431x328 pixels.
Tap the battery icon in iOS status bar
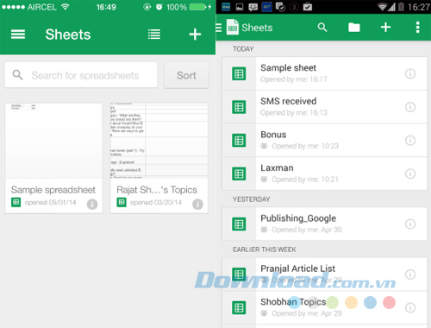[197, 7]
